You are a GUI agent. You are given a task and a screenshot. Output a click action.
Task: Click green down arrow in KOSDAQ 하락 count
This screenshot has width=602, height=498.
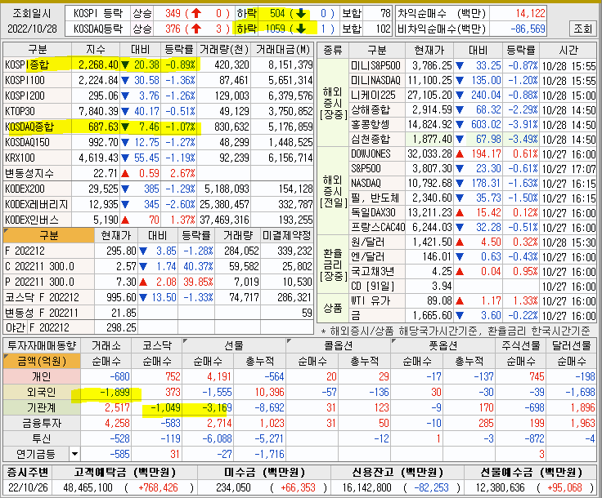tap(301, 29)
